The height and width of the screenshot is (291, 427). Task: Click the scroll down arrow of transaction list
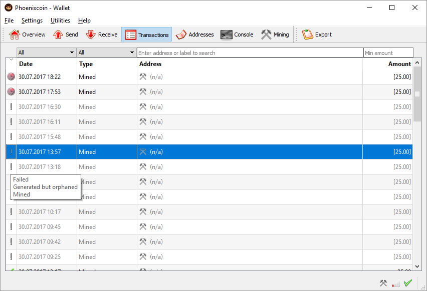[417, 266]
